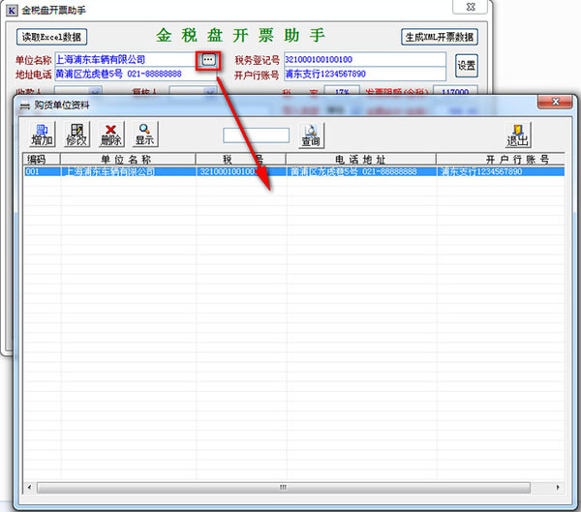Click the search text box in toolbar
The width and height of the screenshot is (581, 512).
point(256,135)
